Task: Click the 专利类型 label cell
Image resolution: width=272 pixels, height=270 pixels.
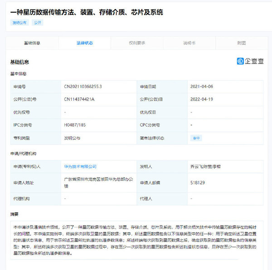Action: coord(35,138)
